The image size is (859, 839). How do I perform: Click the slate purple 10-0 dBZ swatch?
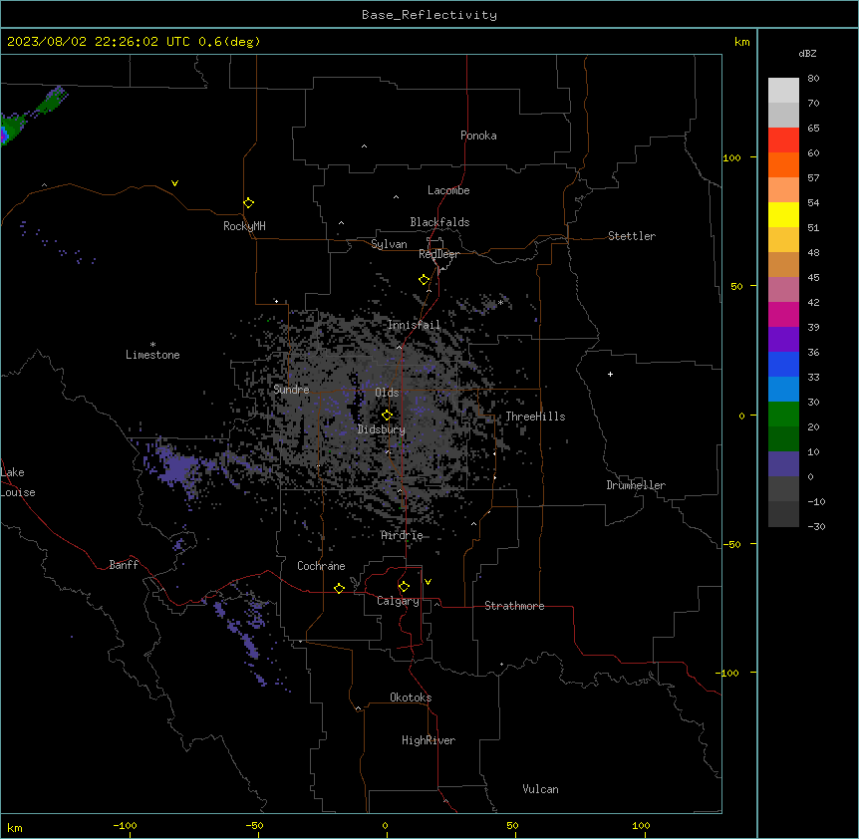pos(783,464)
